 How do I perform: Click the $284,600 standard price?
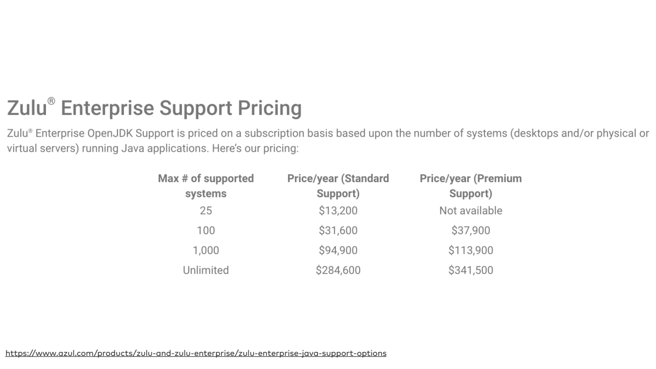pos(338,270)
